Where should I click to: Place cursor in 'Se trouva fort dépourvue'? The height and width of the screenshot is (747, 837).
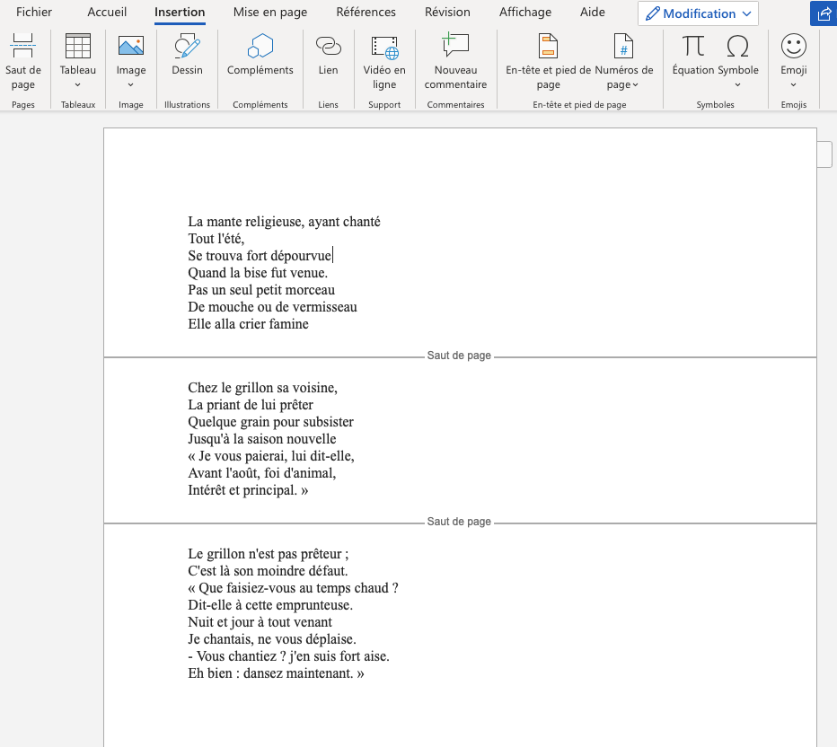point(260,256)
